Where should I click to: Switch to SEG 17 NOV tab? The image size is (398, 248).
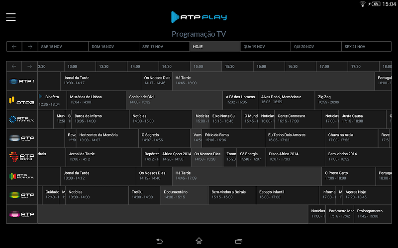164,47
